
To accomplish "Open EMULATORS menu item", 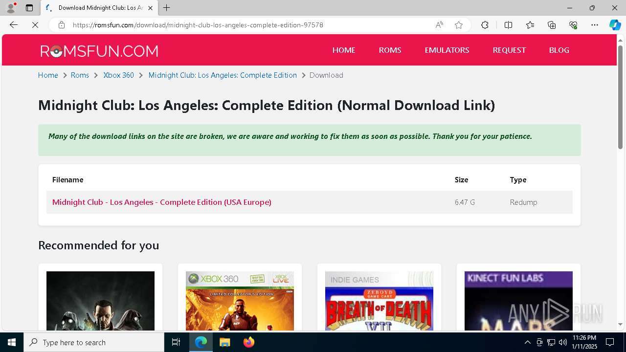I will tap(447, 50).
